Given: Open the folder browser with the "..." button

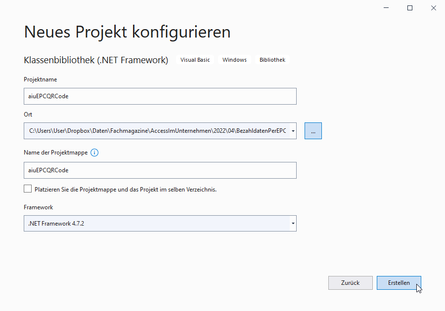Looking at the screenshot, I should click(x=313, y=130).
